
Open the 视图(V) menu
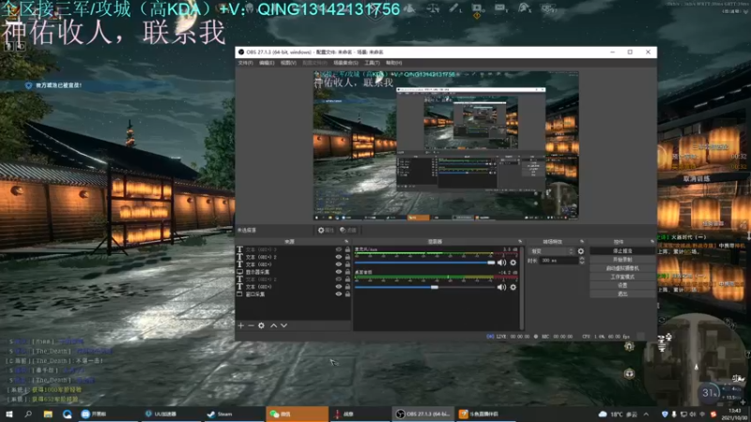(288, 63)
